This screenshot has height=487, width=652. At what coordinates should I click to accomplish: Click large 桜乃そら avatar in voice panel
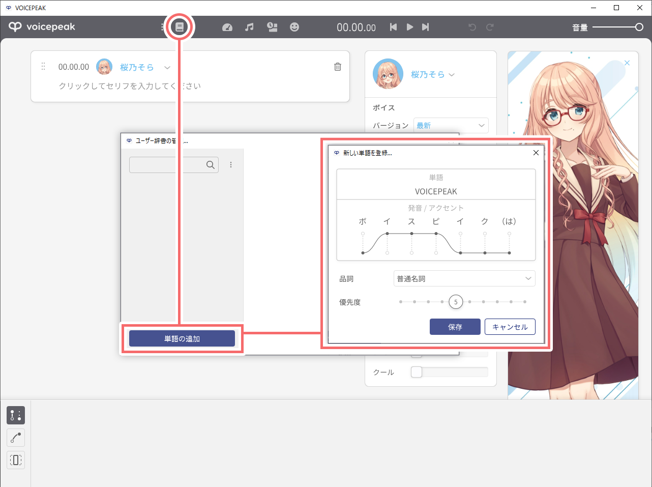388,74
